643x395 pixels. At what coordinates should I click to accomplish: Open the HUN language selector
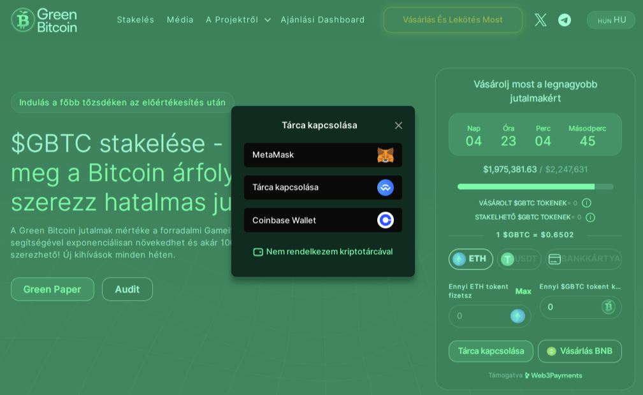pos(610,20)
